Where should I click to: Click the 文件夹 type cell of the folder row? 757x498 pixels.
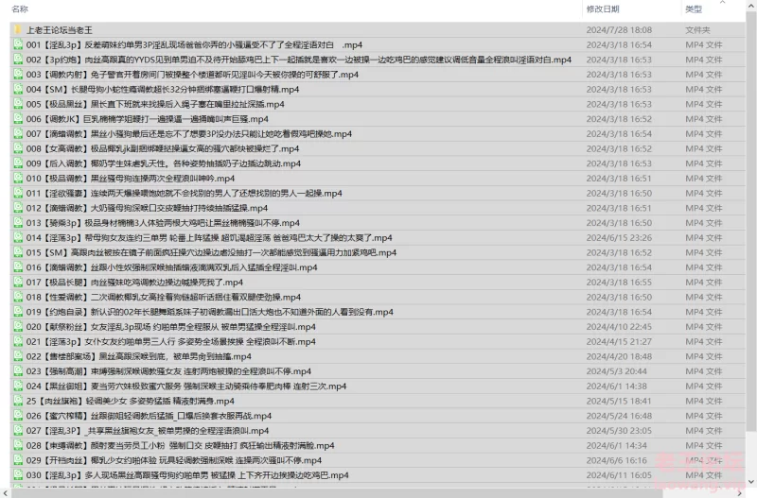(697, 30)
